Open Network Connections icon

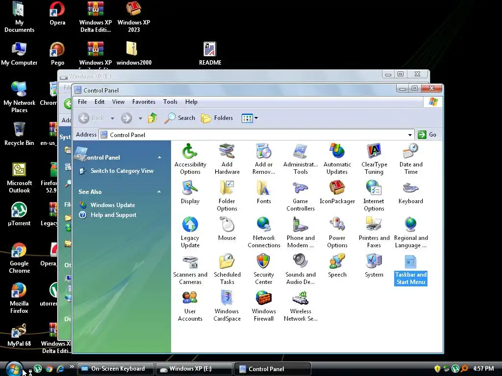(x=263, y=233)
